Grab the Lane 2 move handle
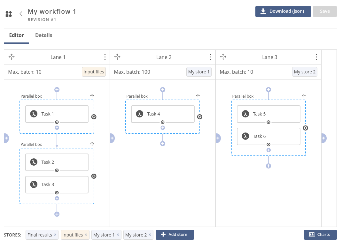Viewport: 342px width, 248px height. pos(117,57)
